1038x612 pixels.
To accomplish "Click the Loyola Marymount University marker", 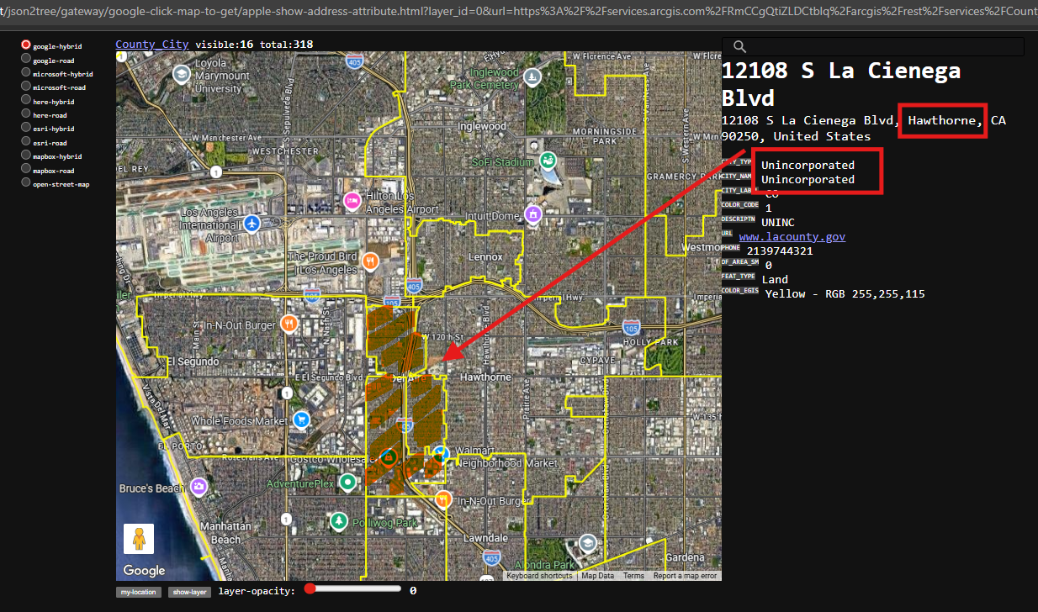I will pyautogui.click(x=181, y=75).
